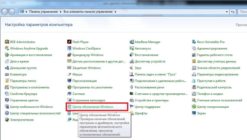Open Брандмауэр Windows via its icon

(69, 55)
